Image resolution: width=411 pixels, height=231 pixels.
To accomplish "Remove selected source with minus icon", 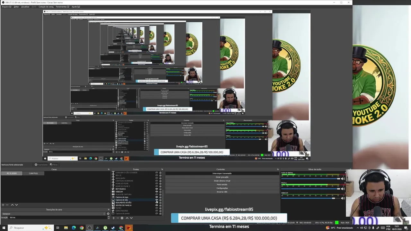I will [x=118, y=218].
